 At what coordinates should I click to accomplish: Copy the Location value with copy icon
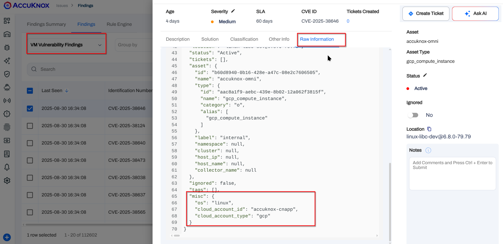tap(429, 129)
